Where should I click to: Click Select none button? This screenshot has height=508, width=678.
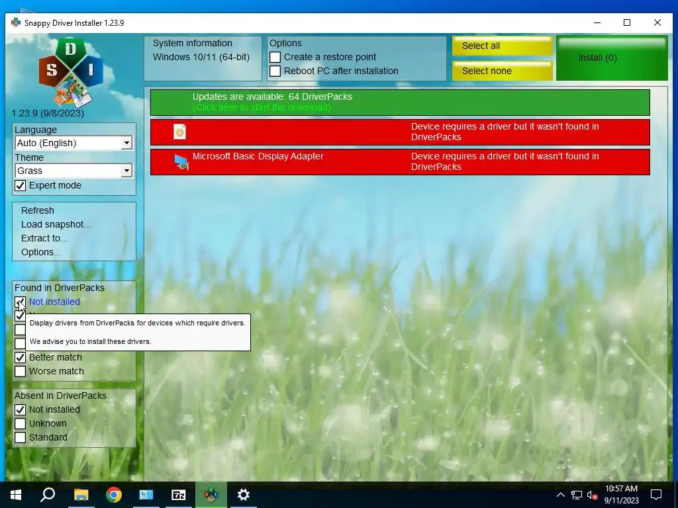[503, 71]
